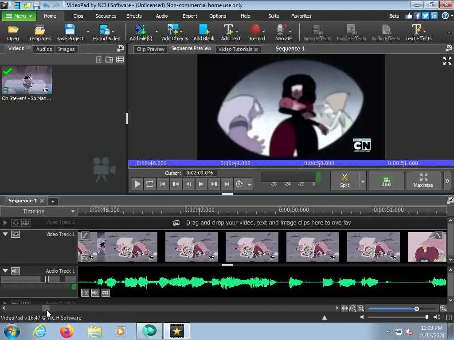The height and width of the screenshot is (340, 454).
Task: Switch to the Clip Preview tab
Action: pyautogui.click(x=151, y=49)
